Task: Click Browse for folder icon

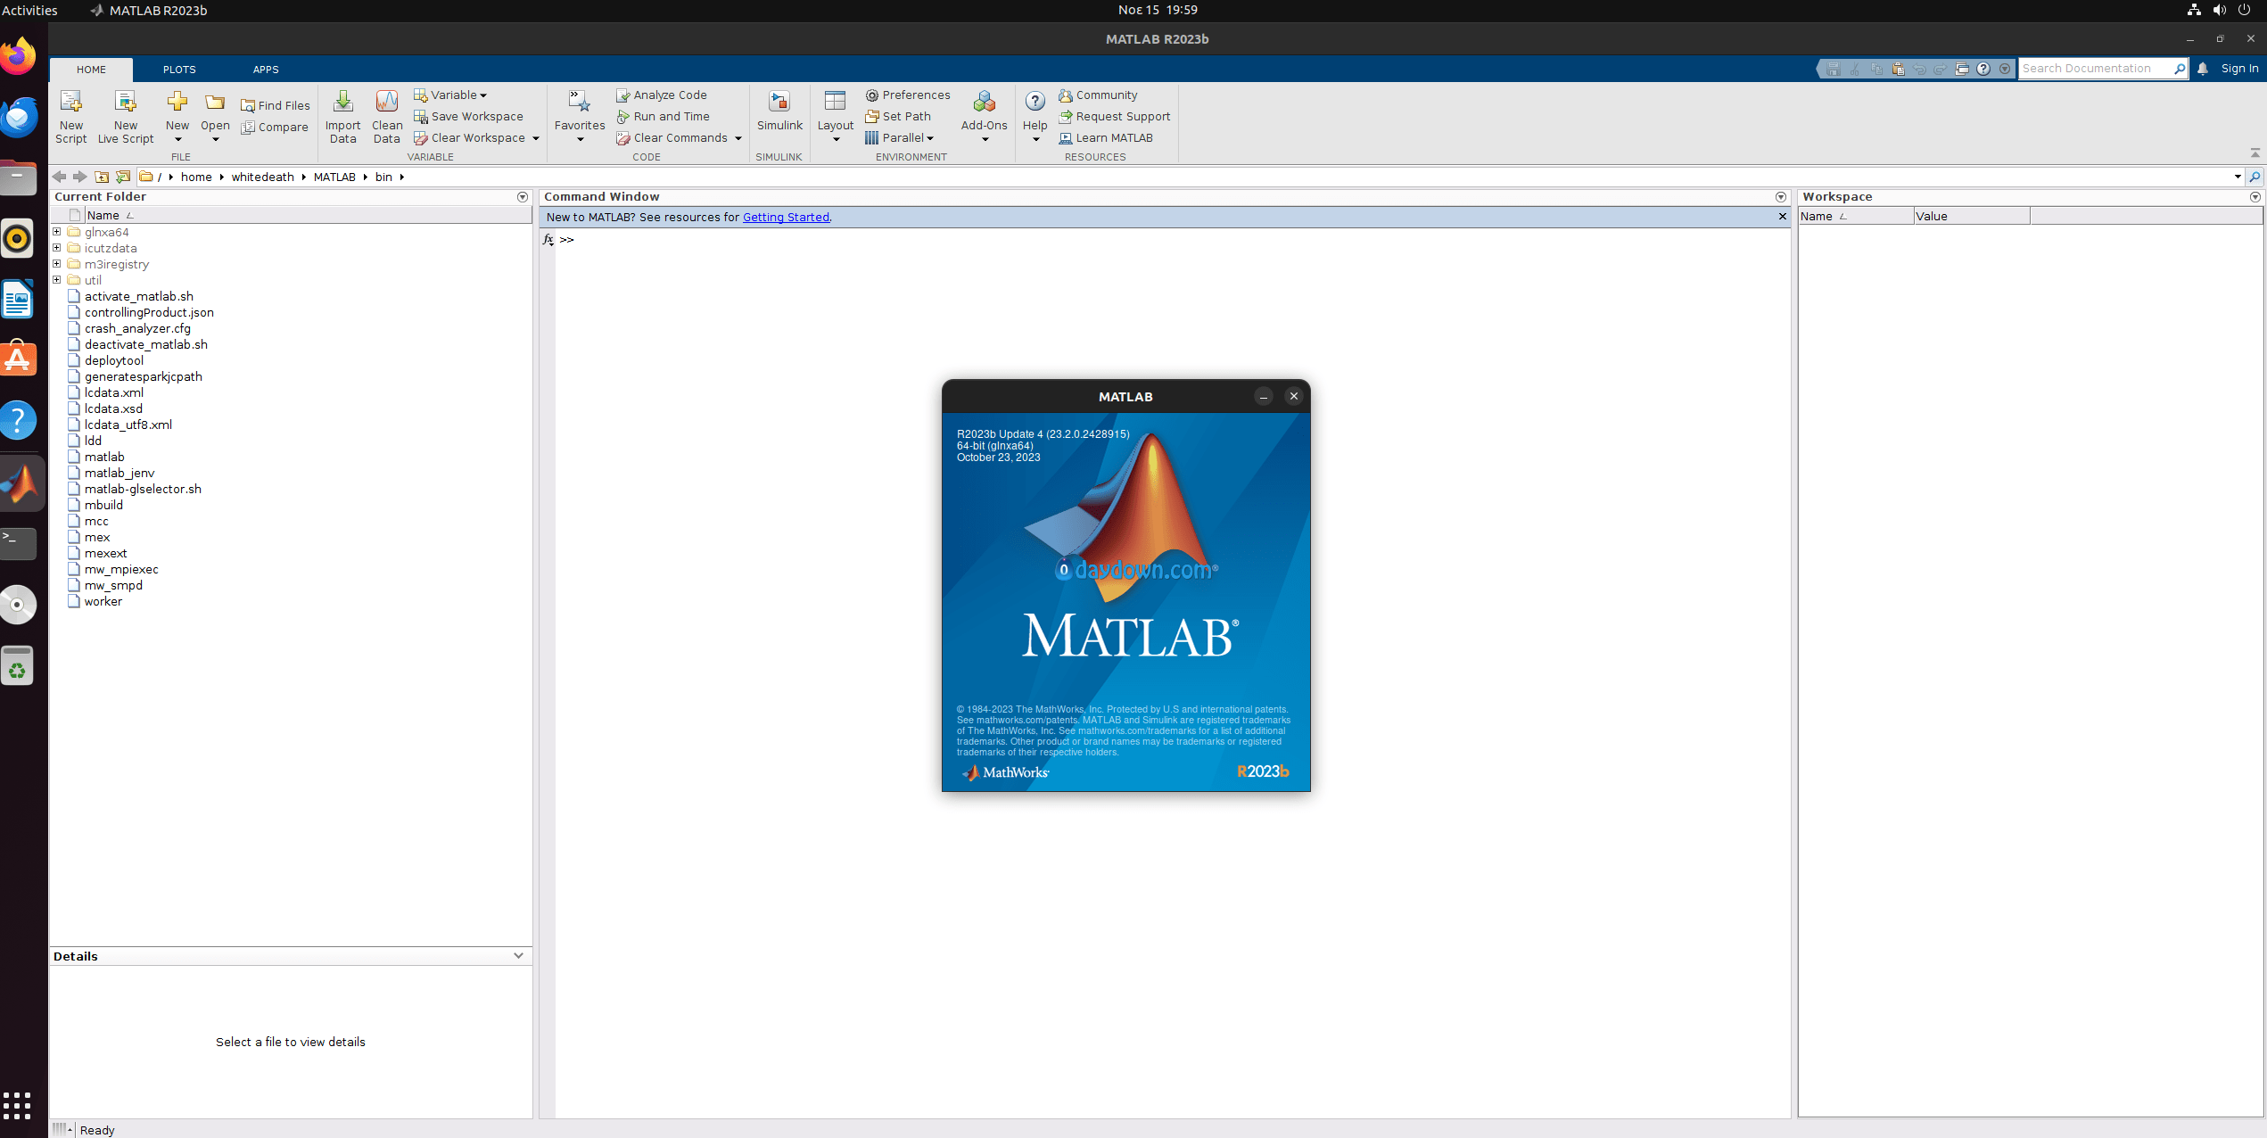Action: click(x=123, y=177)
